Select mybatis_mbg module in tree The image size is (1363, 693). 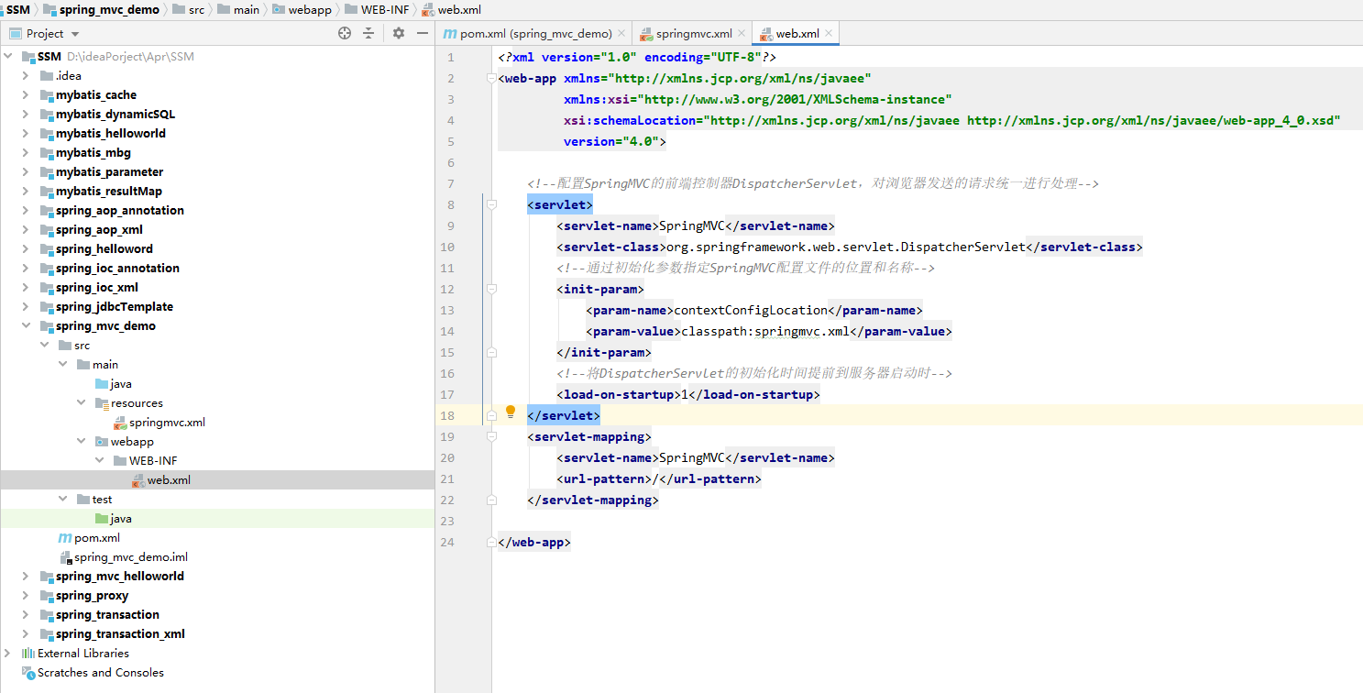93,153
